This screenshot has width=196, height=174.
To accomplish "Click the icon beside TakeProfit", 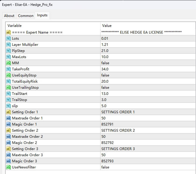I will coord(8,69).
